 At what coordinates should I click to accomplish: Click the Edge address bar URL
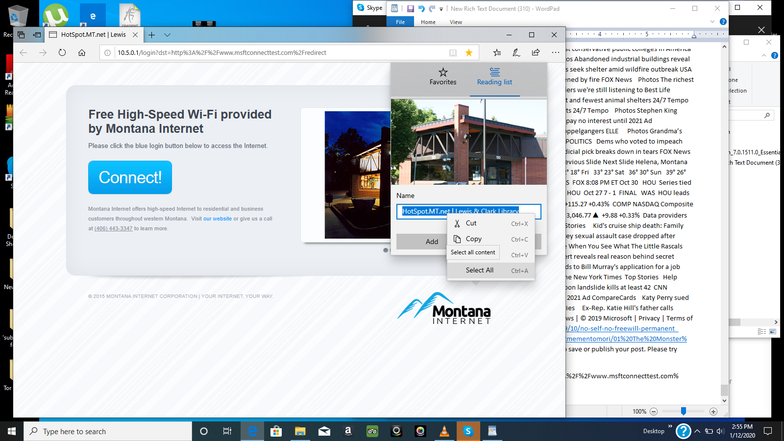click(222, 53)
